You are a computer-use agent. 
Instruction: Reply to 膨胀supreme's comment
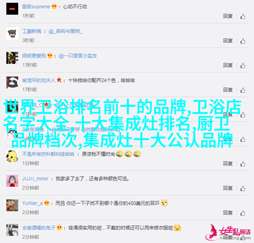pyautogui.click(x=228, y=16)
